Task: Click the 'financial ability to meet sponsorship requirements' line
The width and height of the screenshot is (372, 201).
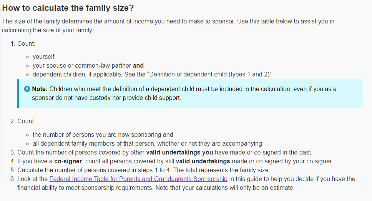Action: point(156,188)
